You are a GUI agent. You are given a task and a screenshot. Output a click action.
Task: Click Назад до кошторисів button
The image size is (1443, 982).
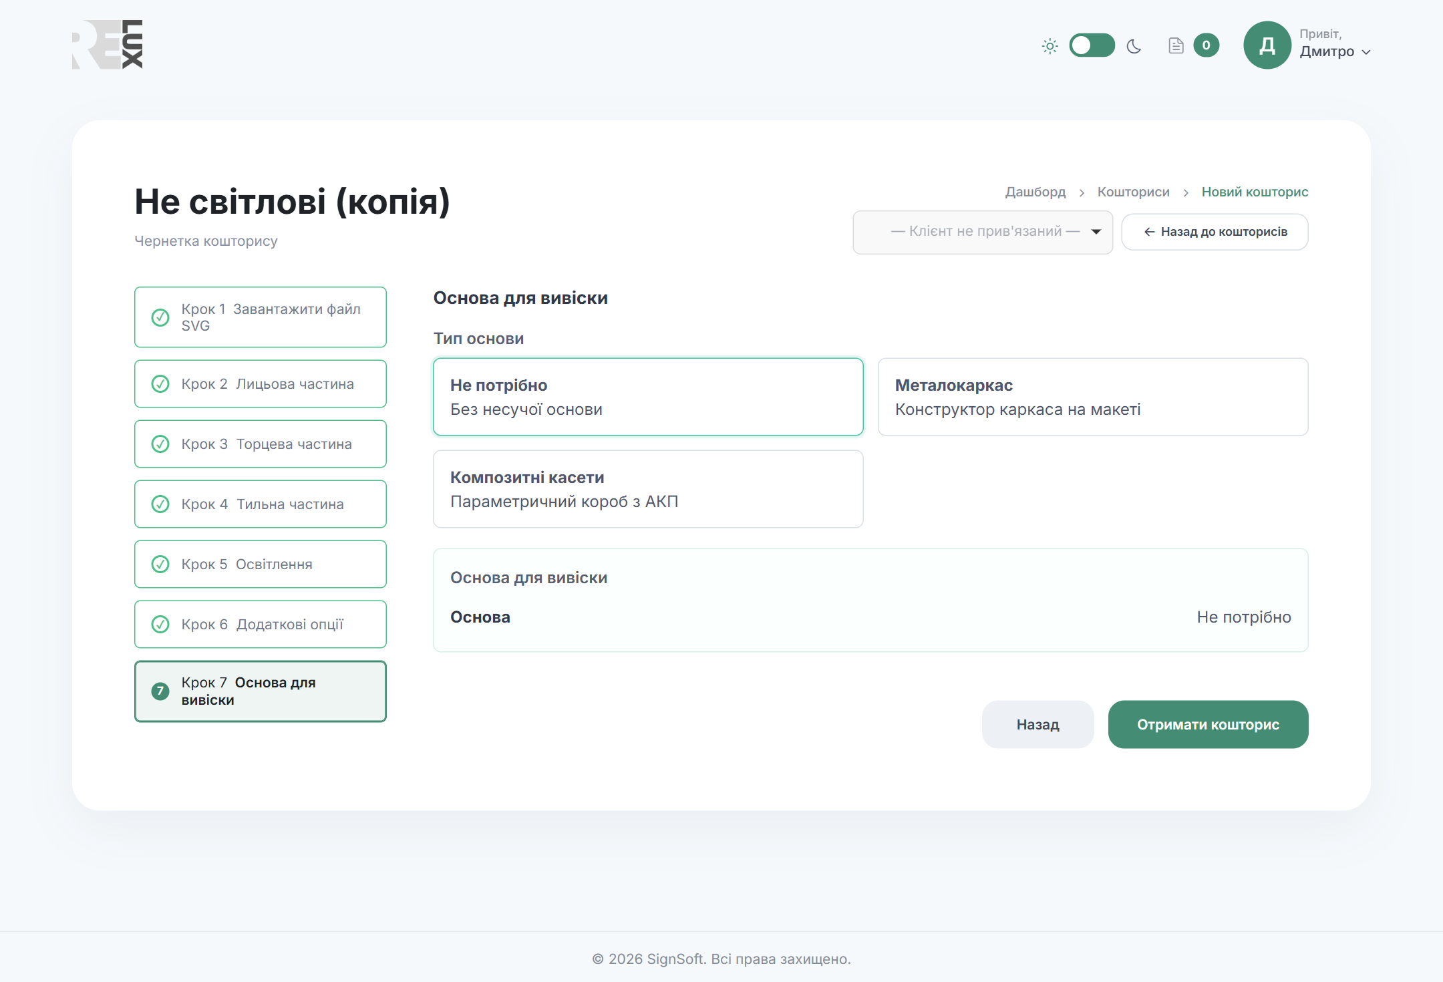(x=1215, y=232)
